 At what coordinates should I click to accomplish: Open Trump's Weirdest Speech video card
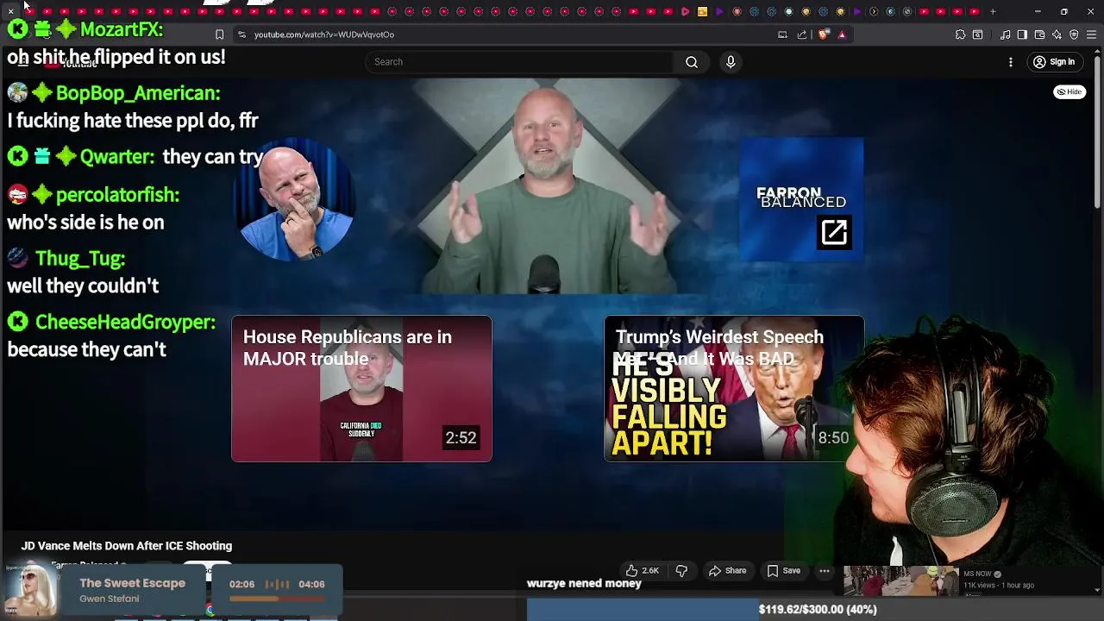734,388
